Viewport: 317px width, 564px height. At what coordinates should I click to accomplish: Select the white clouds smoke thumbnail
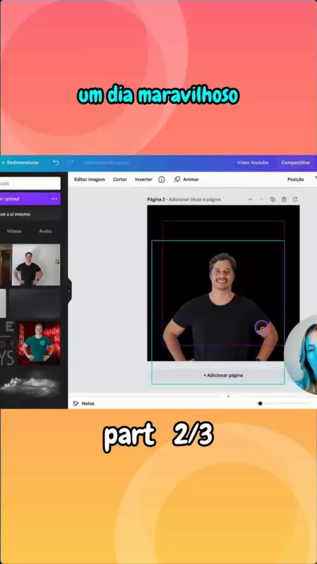point(30,386)
